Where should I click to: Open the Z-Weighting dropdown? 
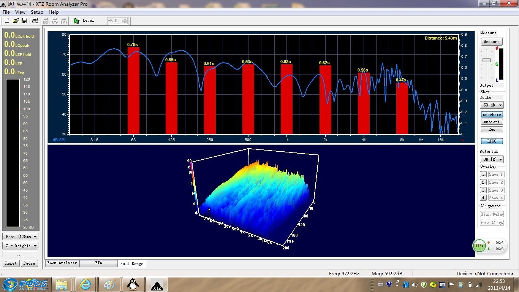(21, 246)
